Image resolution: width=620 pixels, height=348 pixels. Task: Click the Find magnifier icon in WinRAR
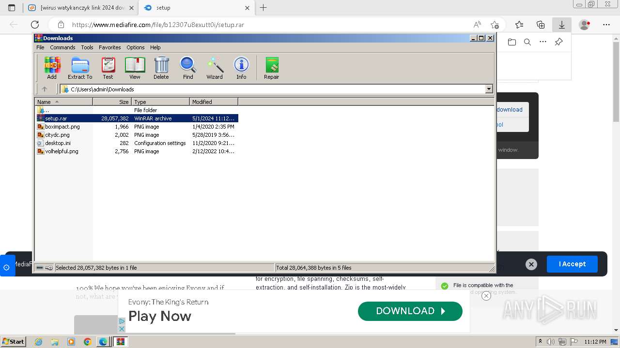tap(188, 68)
